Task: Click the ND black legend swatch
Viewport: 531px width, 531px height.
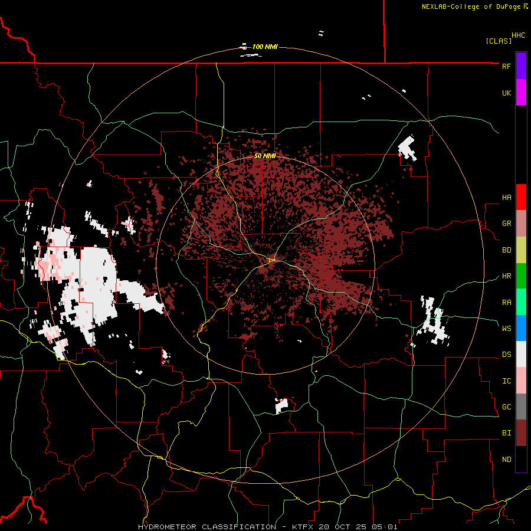Action: [x=521, y=459]
